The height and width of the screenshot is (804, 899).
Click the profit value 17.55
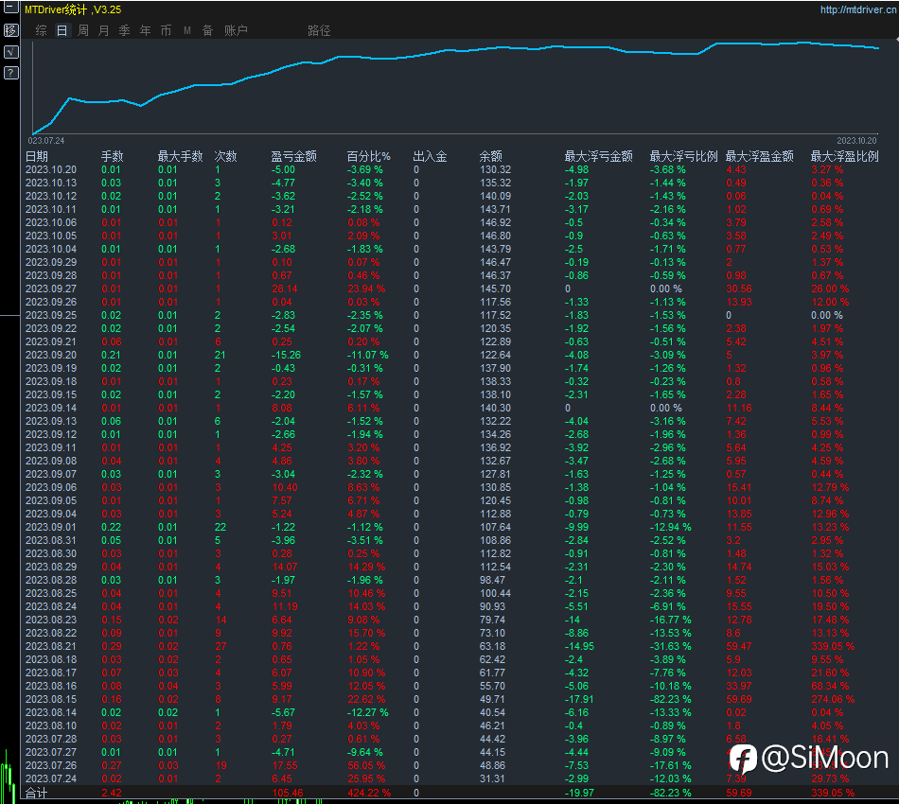coord(285,765)
